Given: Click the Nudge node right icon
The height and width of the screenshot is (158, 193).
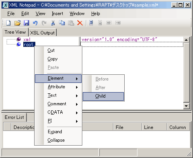Looking at the screenshot, I should [x=118, y=23].
